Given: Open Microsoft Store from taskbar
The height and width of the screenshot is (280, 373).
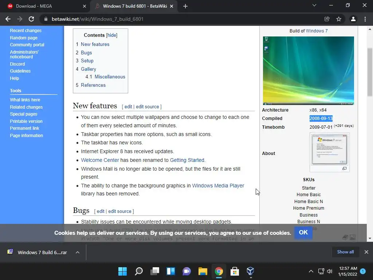Looking at the screenshot, I should tap(235, 271).
